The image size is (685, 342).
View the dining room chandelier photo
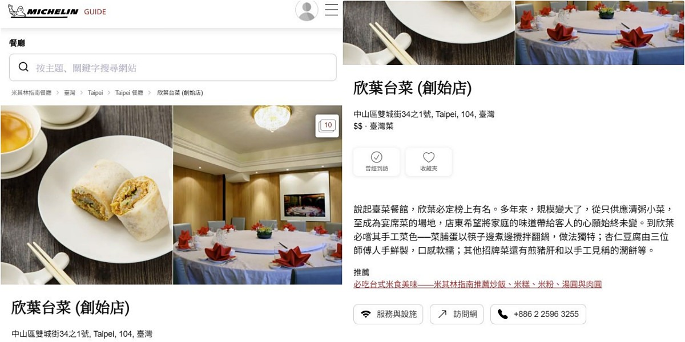pyautogui.click(x=257, y=195)
